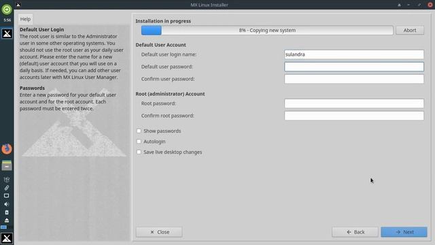
Task: Click the eject removable drives icon
Action: (x=7, y=220)
